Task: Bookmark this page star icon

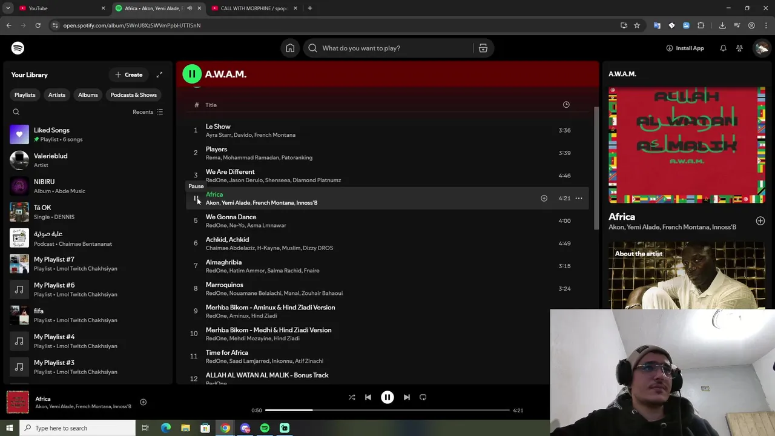Action: (x=637, y=25)
